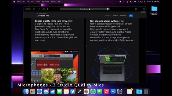The image size is (172, 96).
Task: Click the MacBook speaker system illustration
Action: pos(112,65)
